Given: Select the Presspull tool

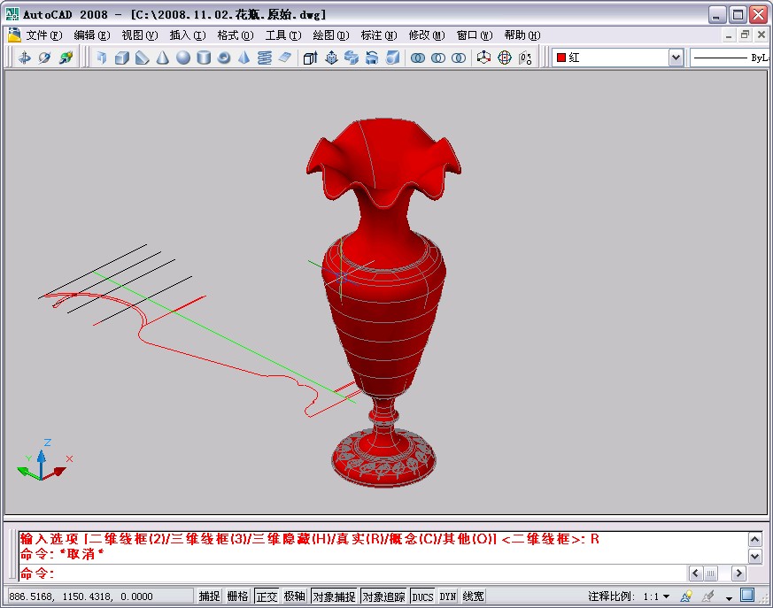Looking at the screenshot, I should [331, 58].
